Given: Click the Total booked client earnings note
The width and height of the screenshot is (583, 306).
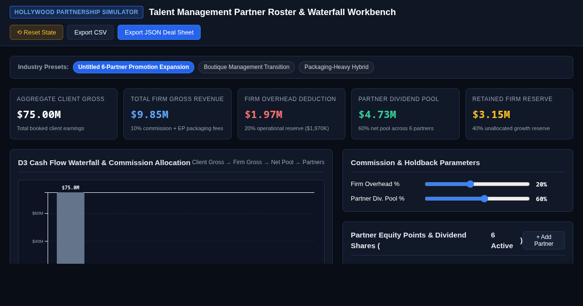Looking at the screenshot, I should (51, 128).
